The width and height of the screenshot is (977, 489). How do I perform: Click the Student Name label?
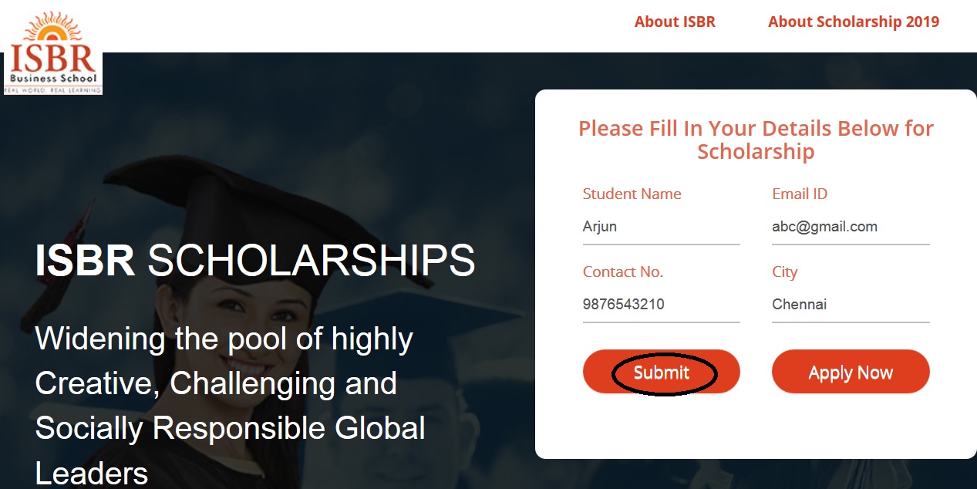click(x=632, y=194)
